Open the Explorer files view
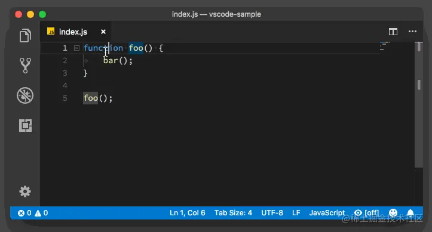This screenshot has width=432, height=232. [25, 35]
